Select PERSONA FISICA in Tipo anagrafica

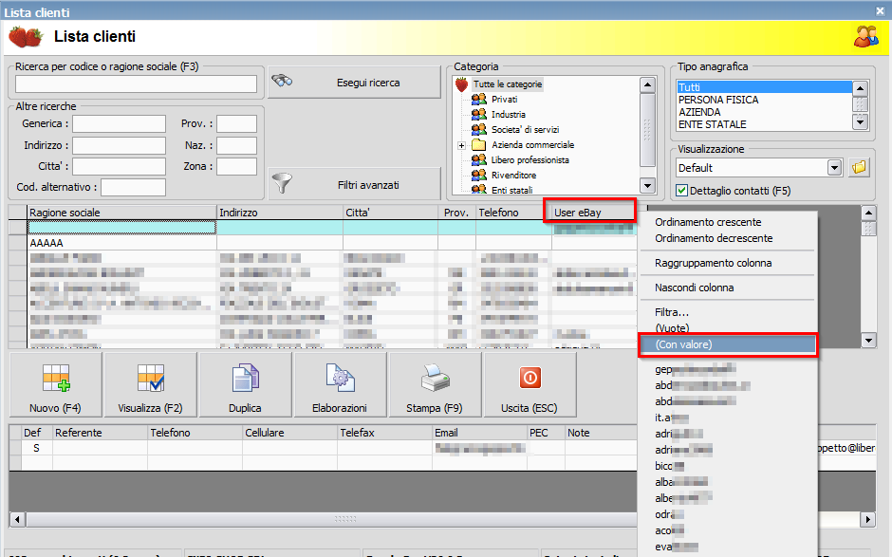[x=764, y=100]
